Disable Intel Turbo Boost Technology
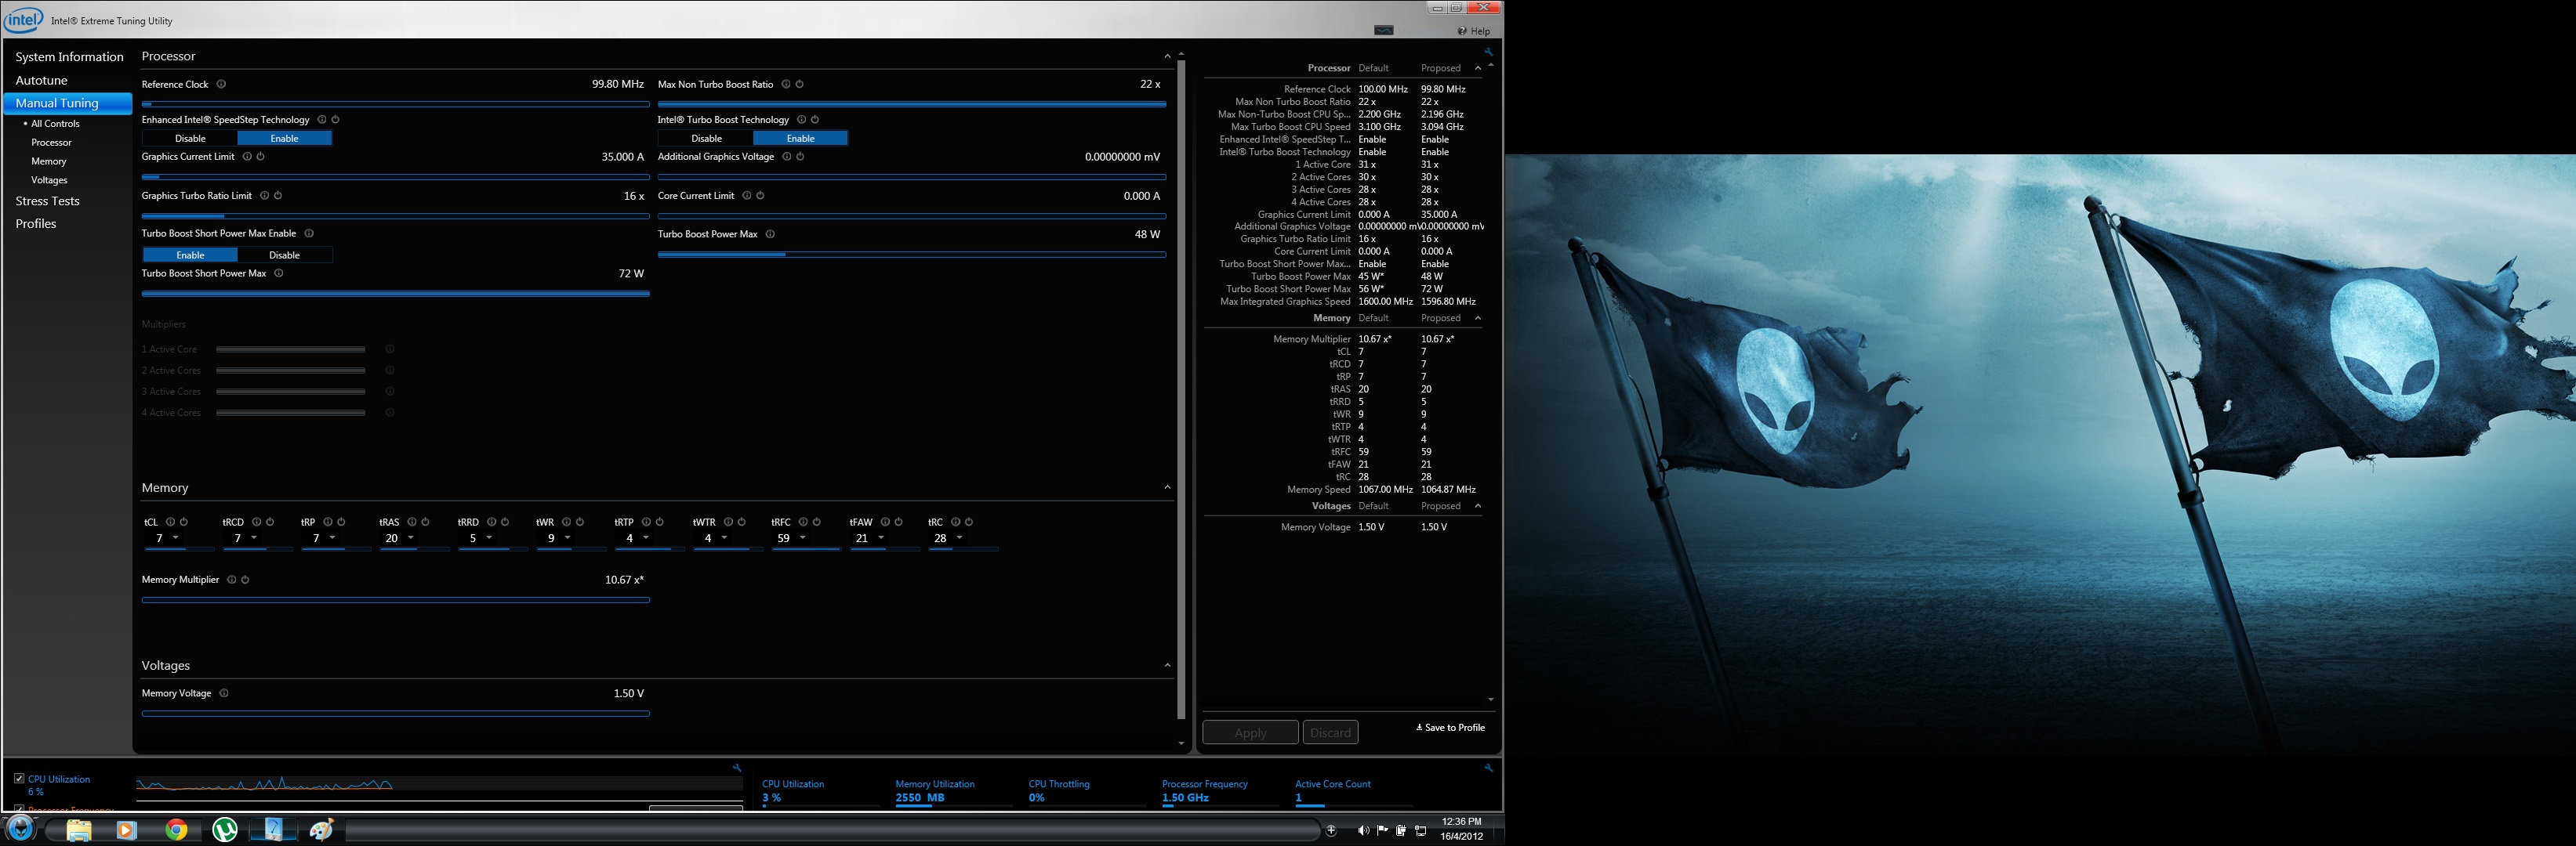The width and height of the screenshot is (2576, 846). (706, 139)
